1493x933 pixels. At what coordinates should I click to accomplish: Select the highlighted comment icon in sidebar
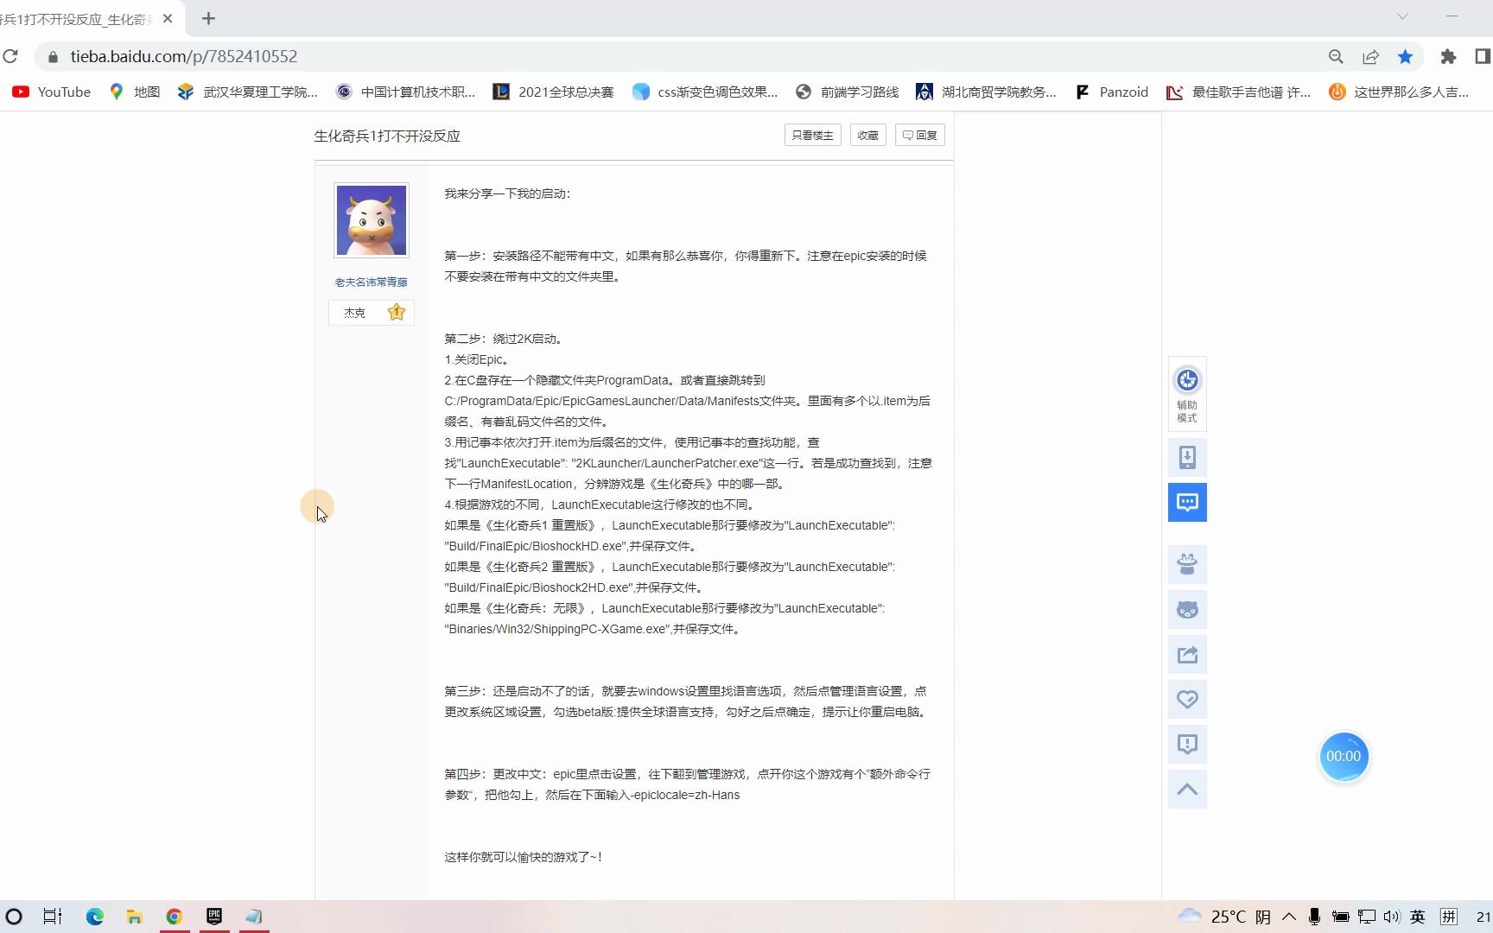pyautogui.click(x=1187, y=502)
